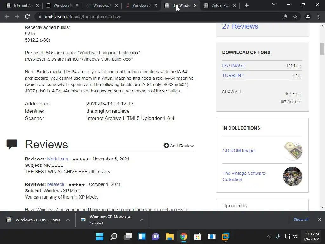The width and height of the screenshot is (325, 244).
Task: Click the Vintage Software Collection thumbnail
Action: (293, 176)
